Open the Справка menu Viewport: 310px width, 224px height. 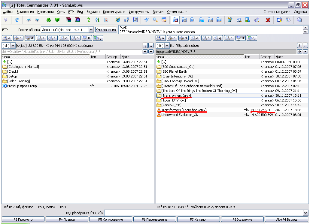(300, 12)
